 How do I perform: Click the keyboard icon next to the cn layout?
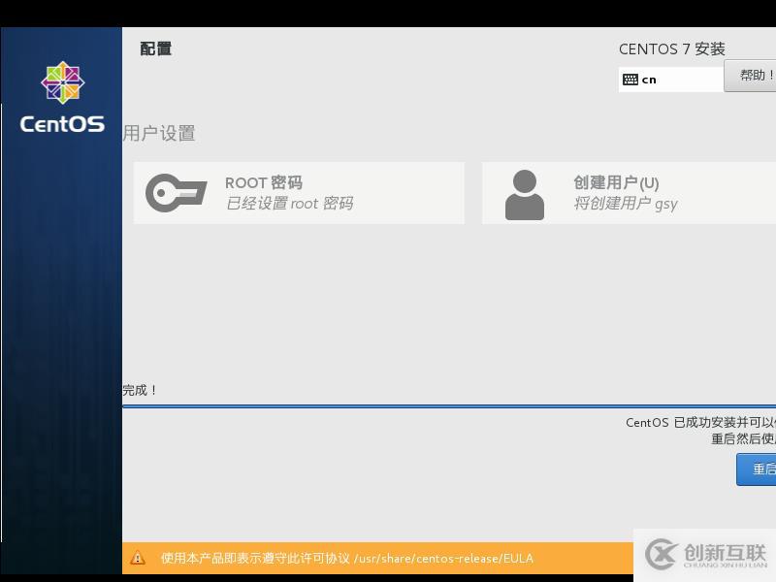point(630,79)
